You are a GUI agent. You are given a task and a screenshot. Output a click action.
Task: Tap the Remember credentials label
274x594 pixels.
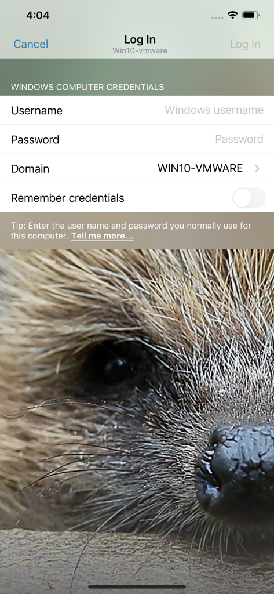click(67, 198)
